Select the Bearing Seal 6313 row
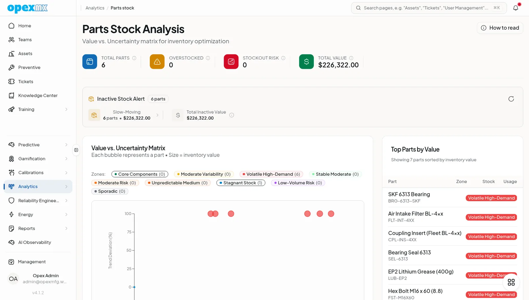 coord(452,256)
